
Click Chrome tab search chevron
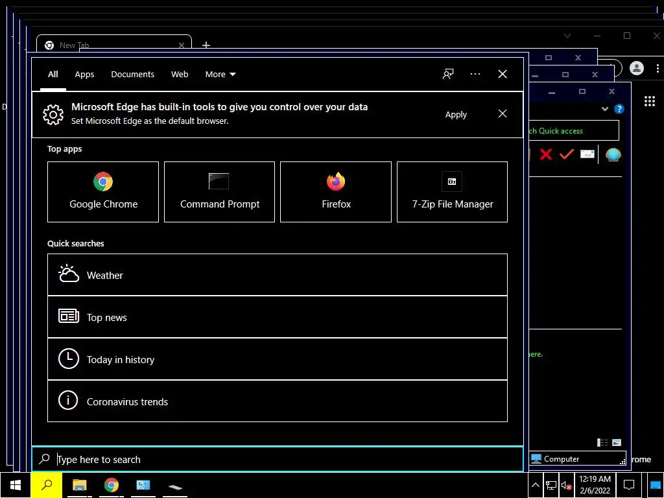pos(567,36)
